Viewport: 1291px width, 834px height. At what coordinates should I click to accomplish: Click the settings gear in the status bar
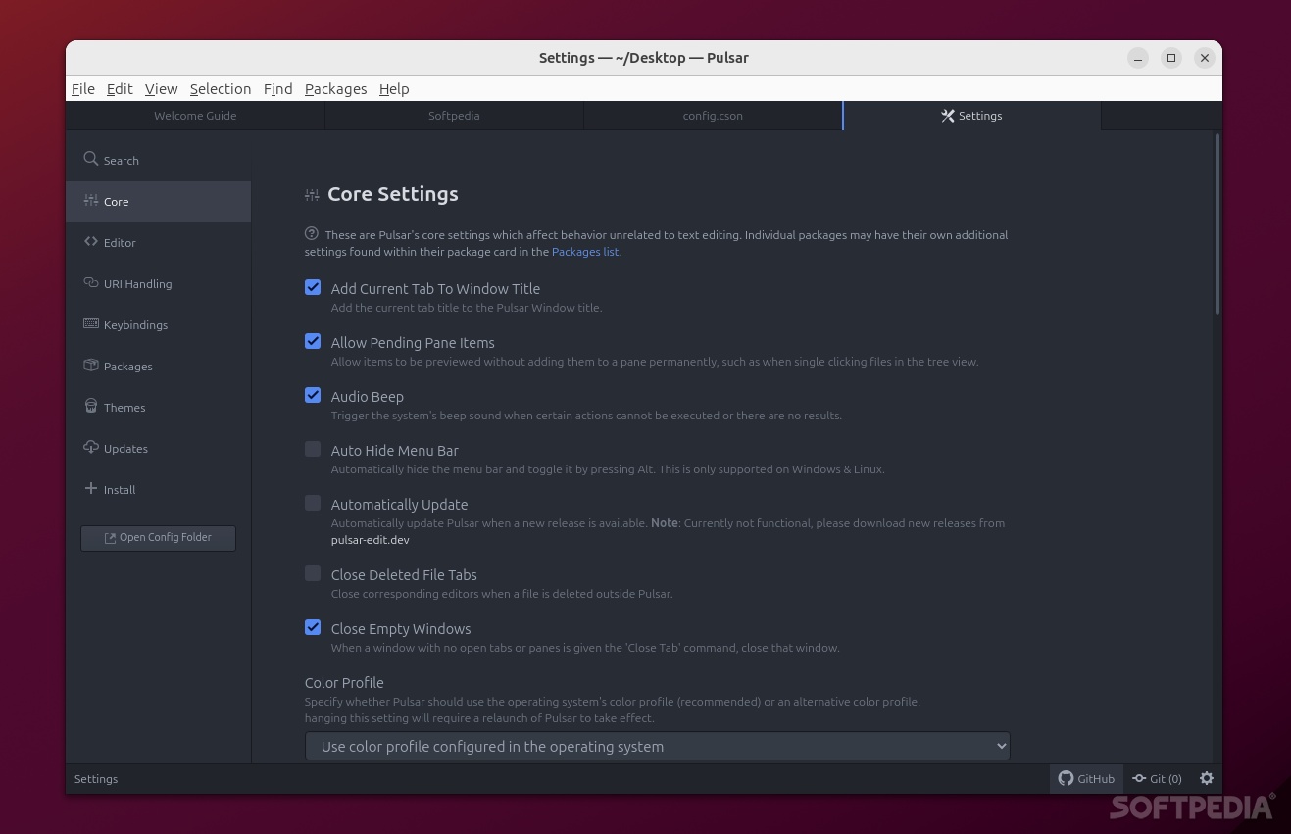pyautogui.click(x=1207, y=778)
